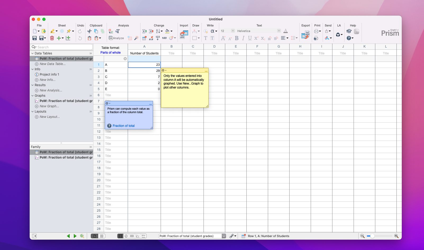The width and height of the screenshot is (424, 250).
Task: Open sort A-Z dropdown arrow
Action: click(162, 31)
